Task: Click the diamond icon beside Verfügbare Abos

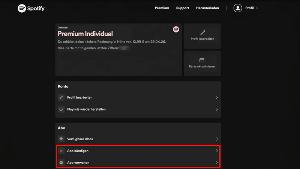Action: coord(61,139)
